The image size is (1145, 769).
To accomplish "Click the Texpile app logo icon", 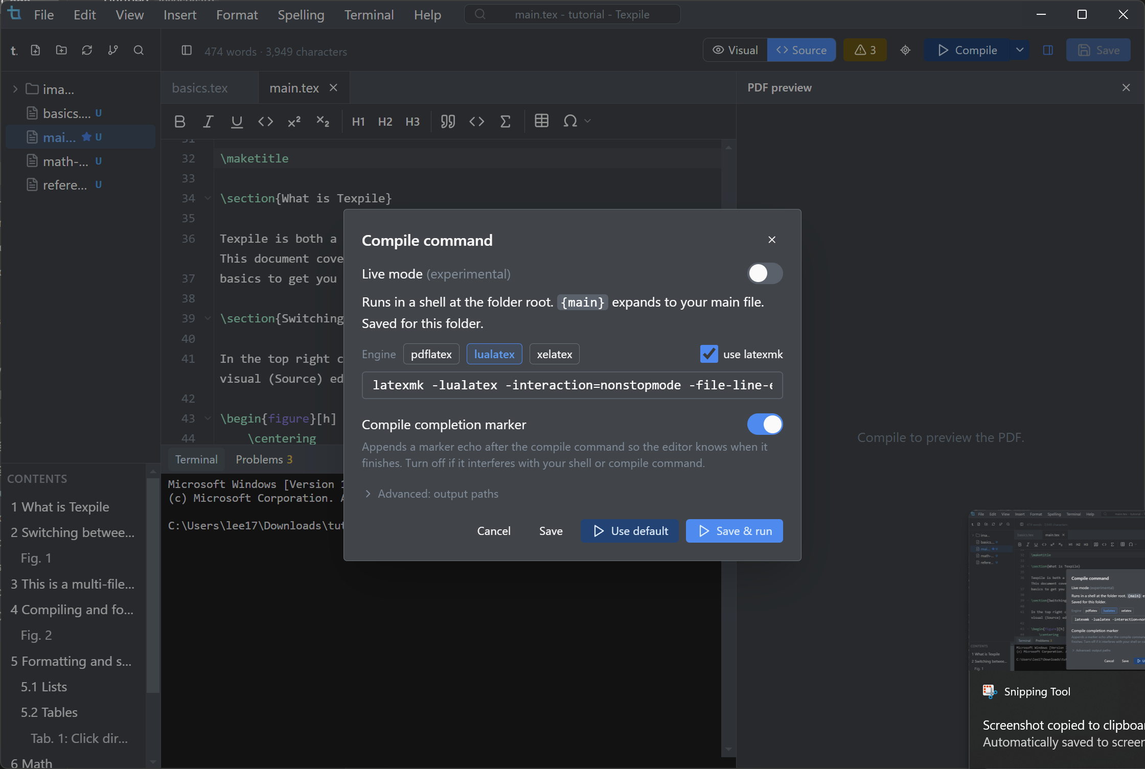I will [x=15, y=14].
